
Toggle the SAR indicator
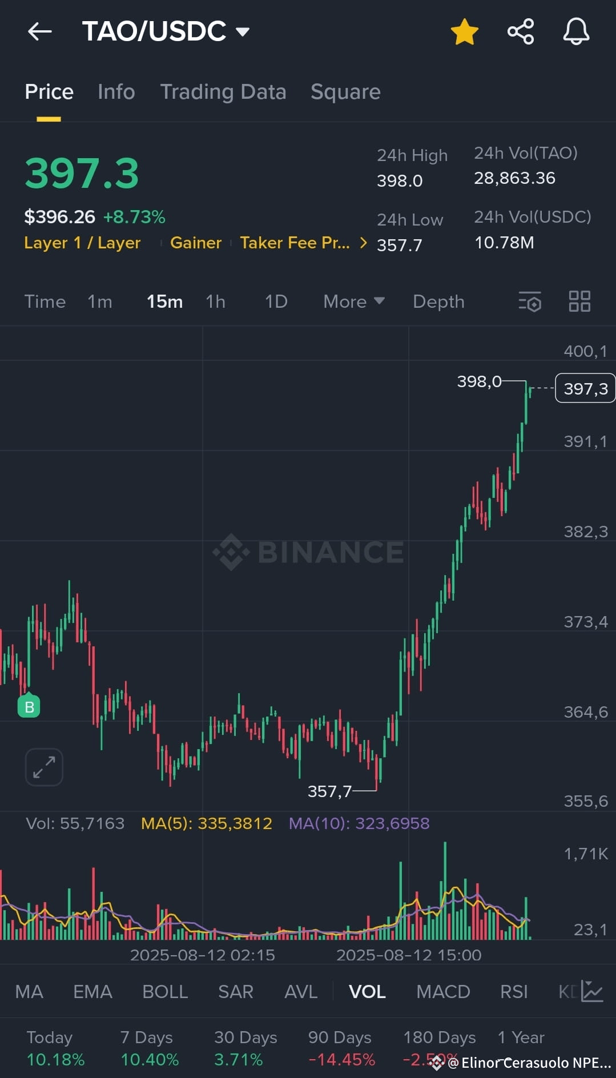[236, 992]
